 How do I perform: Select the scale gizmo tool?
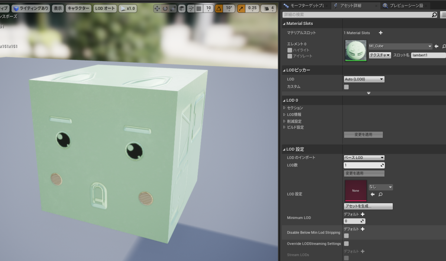click(x=173, y=8)
